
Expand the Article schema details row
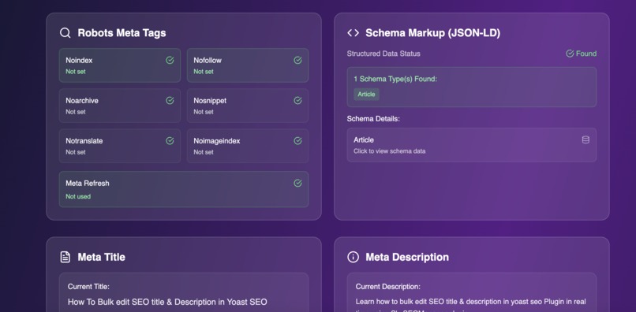471,145
